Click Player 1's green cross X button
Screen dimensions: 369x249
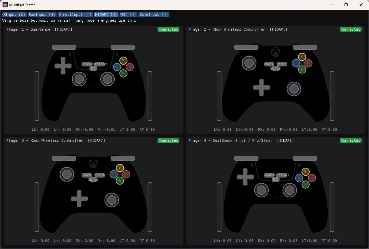[x=123, y=73]
